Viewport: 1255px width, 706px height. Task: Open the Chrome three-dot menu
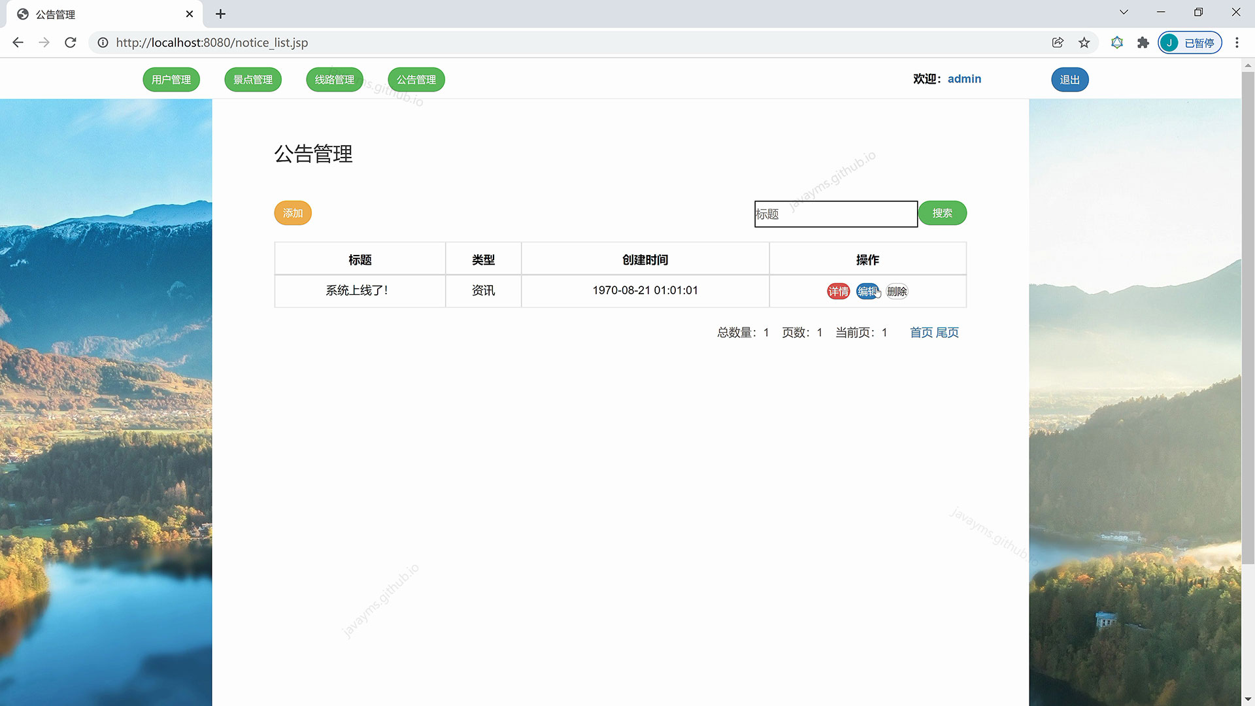coord(1237,42)
